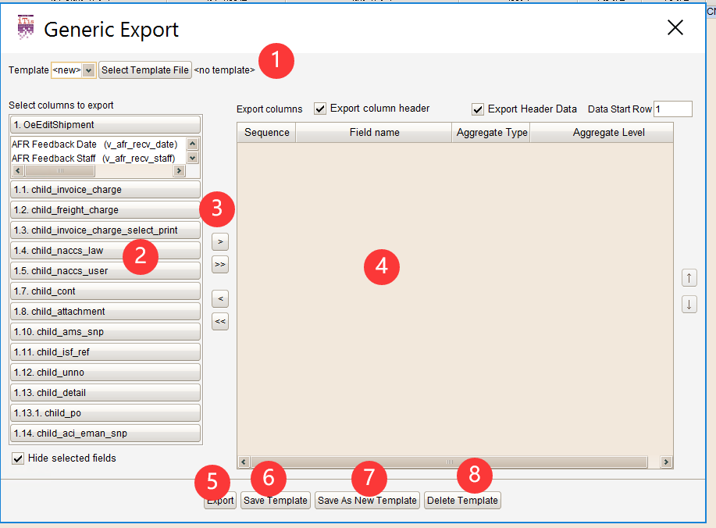This screenshot has height=528, width=716.
Task: Toggle the Hide selected fields checkbox
Action: 18,458
